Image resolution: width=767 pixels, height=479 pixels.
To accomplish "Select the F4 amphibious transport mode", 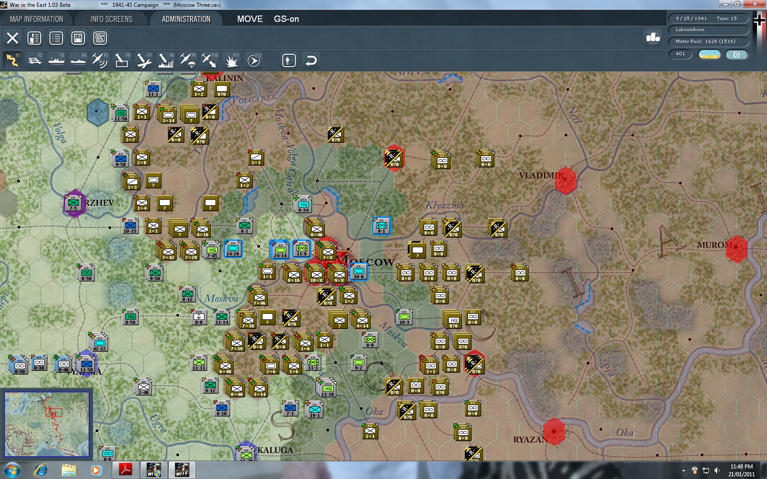I will point(78,60).
